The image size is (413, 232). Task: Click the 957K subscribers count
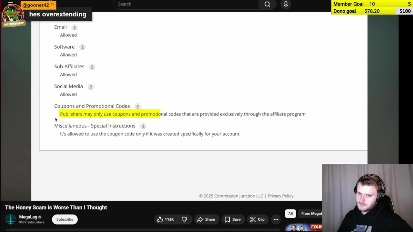pyautogui.click(x=32, y=222)
